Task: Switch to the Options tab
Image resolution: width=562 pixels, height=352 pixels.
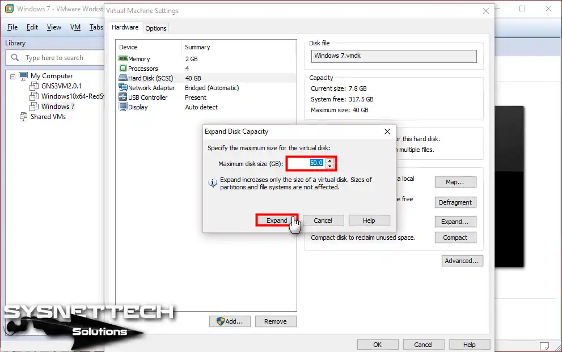Action: click(x=155, y=28)
